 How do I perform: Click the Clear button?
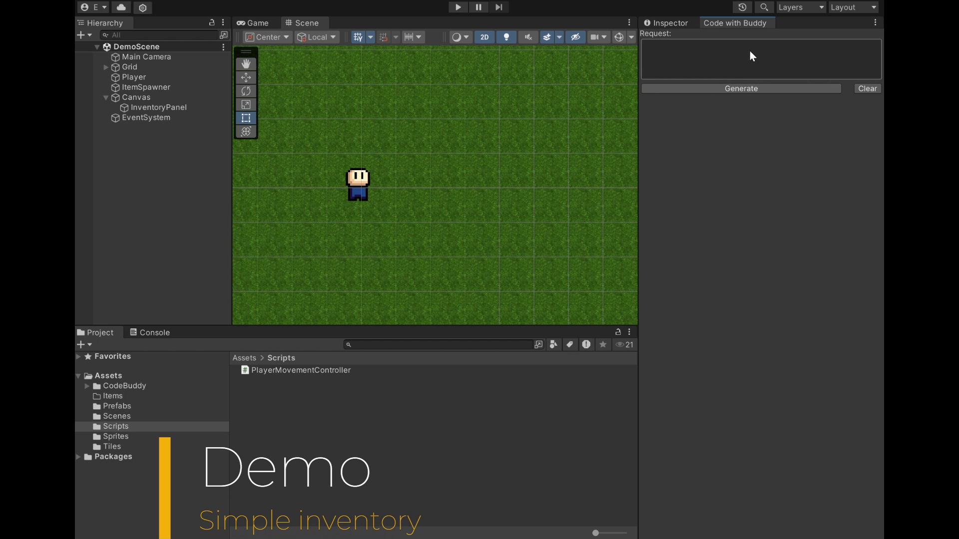coord(868,88)
